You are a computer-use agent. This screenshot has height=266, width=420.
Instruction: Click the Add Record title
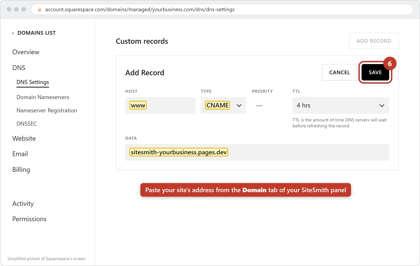145,73
